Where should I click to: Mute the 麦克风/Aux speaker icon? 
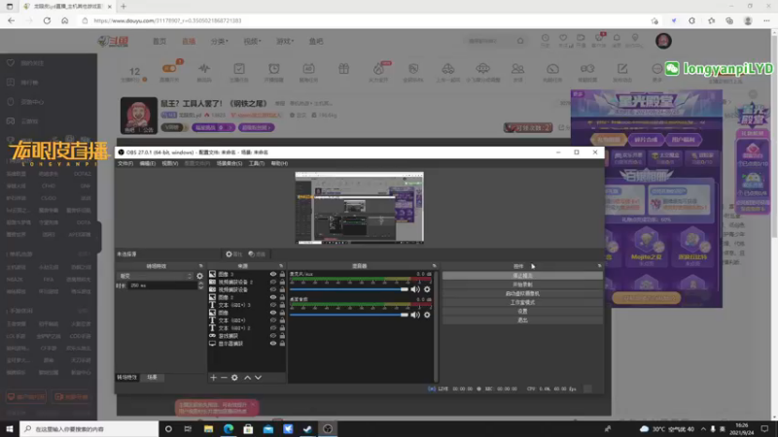[415, 289]
